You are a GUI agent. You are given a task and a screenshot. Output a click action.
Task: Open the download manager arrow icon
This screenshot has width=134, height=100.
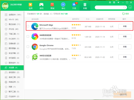click(x=130, y=7)
